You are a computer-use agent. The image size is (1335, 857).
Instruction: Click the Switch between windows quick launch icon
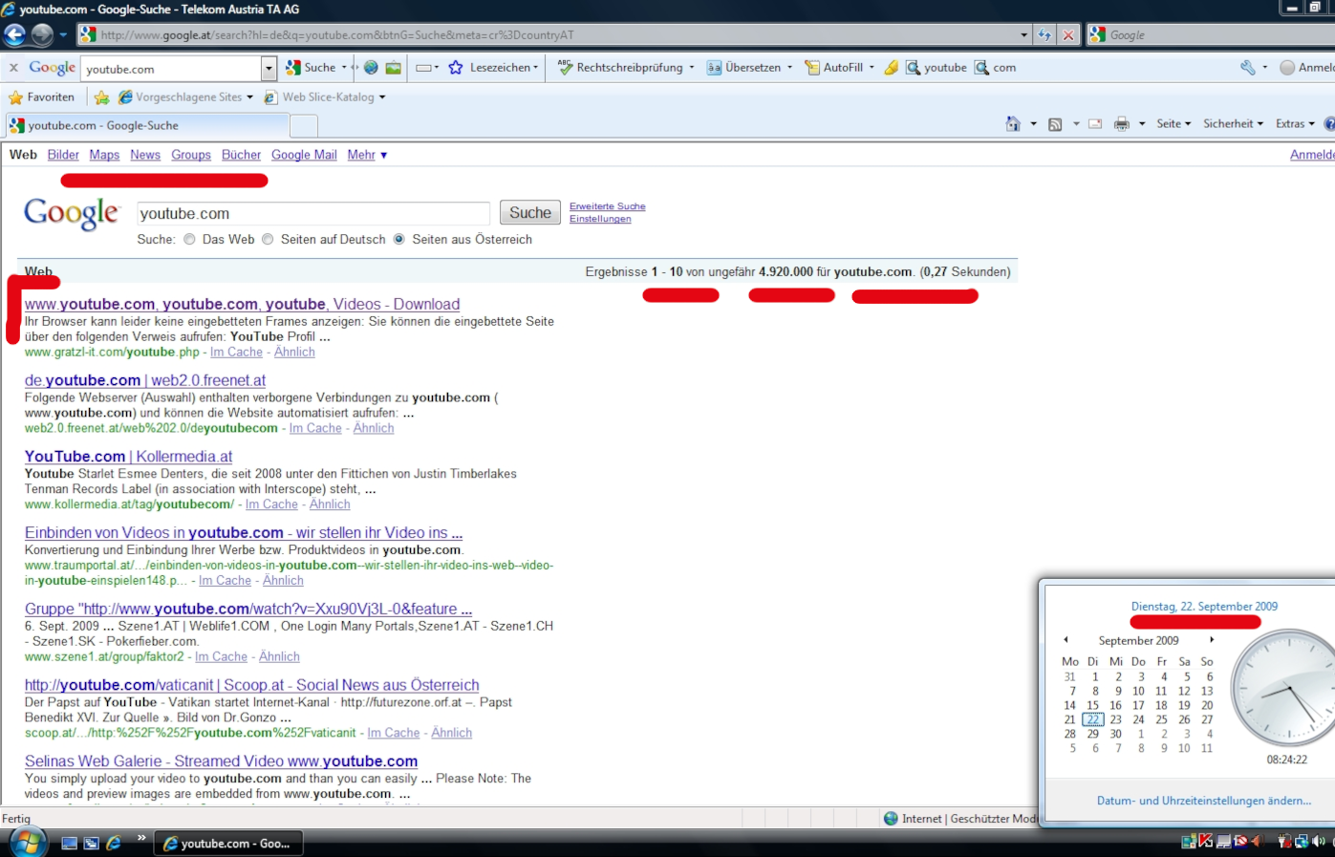(x=91, y=843)
